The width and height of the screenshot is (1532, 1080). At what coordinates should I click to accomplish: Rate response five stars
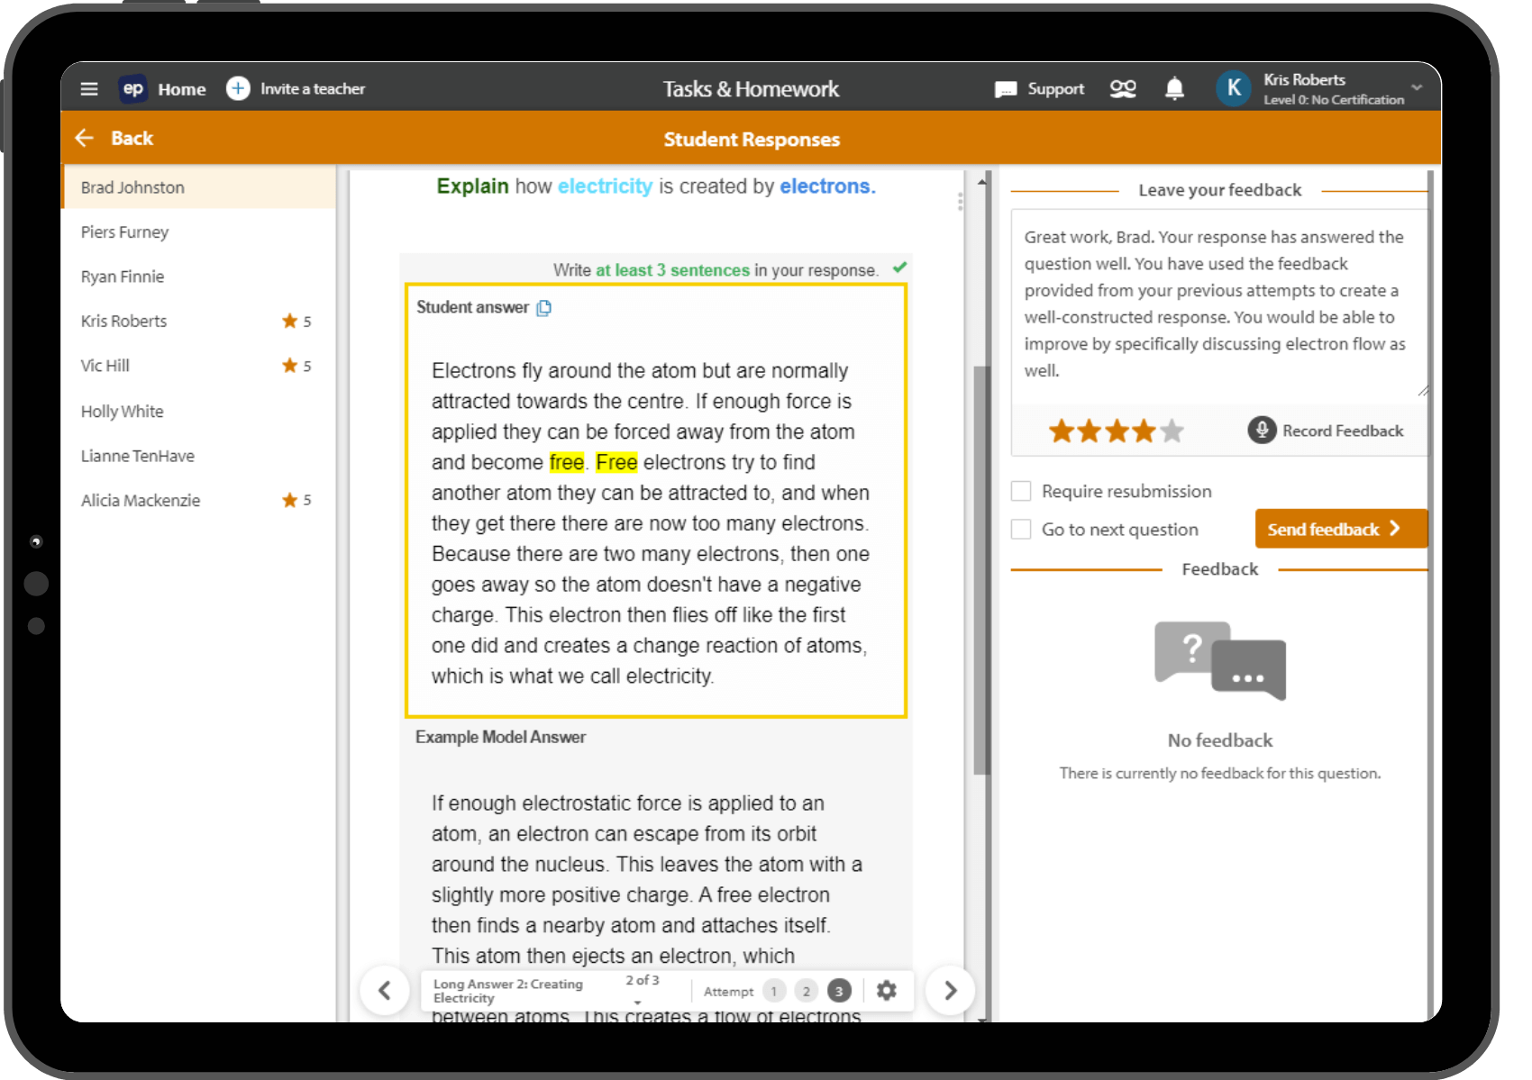[x=1172, y=431]
